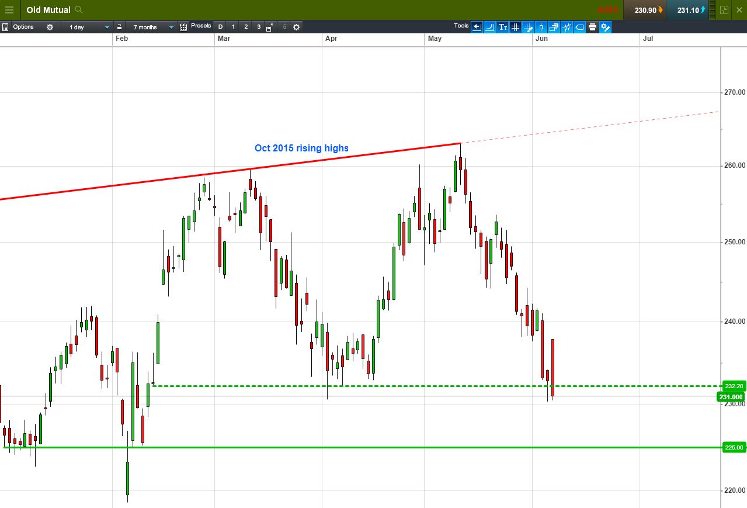Open presets settings gear after preset 5
This screenshot has width=747, height=508.
click(296, 27)
